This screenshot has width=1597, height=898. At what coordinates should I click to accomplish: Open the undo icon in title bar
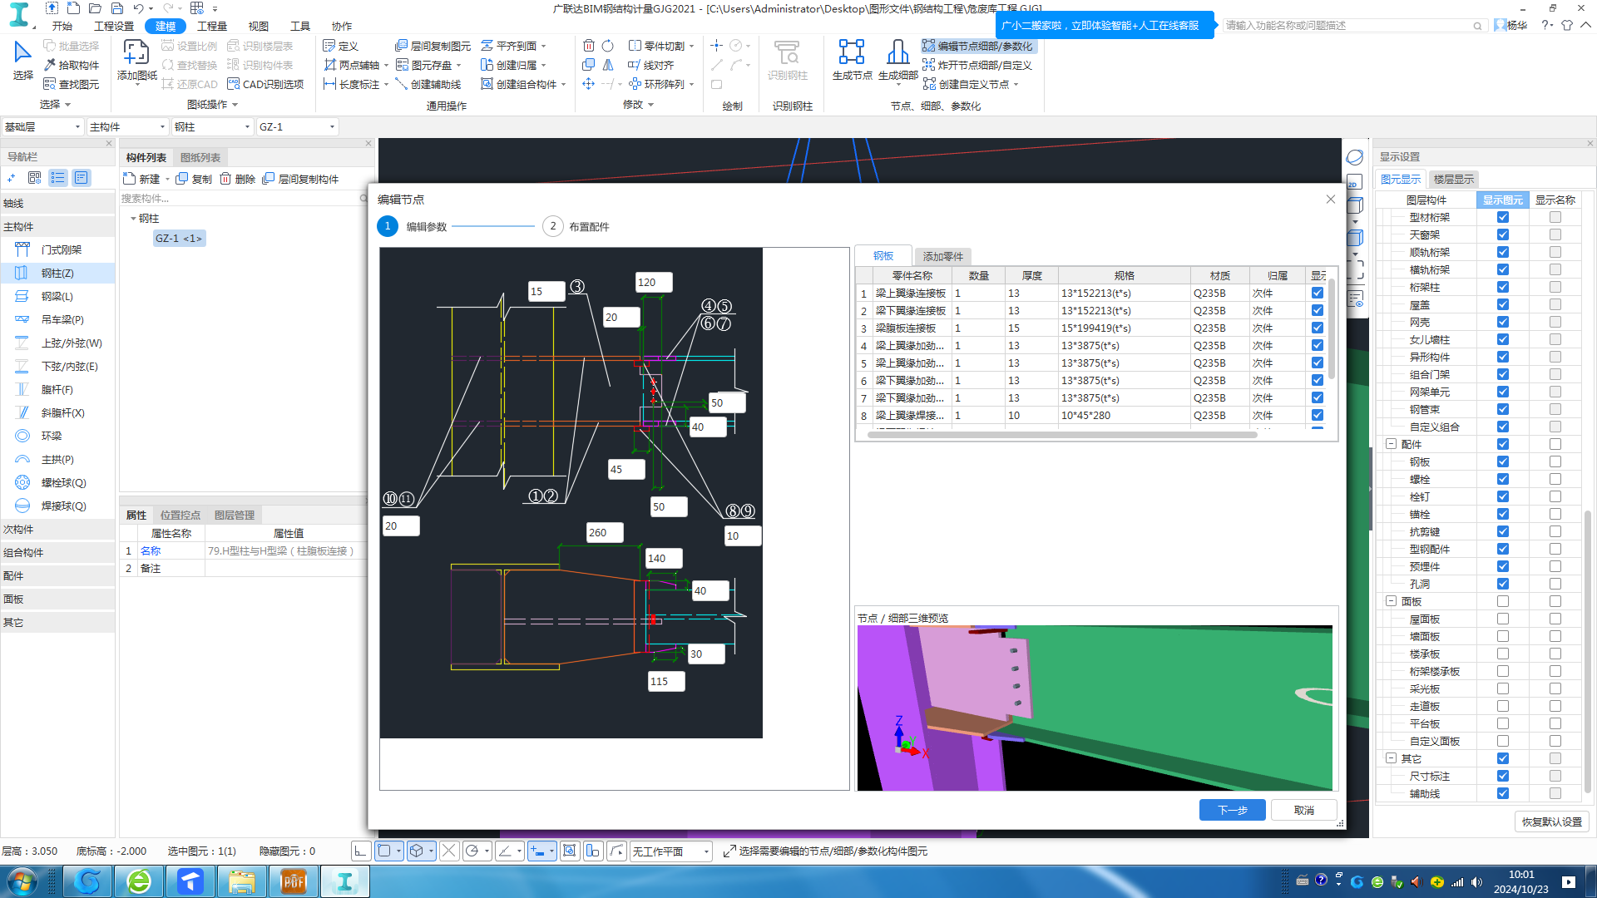coord(138,8)
